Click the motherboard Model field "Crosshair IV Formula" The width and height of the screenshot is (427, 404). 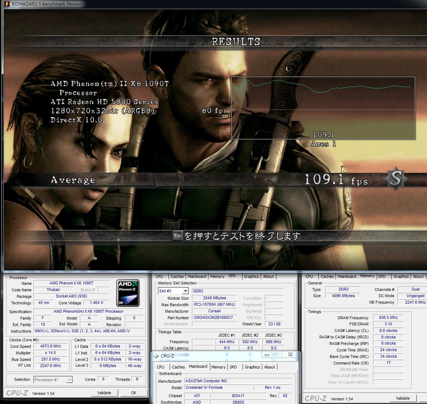click(x=218, y=388)
